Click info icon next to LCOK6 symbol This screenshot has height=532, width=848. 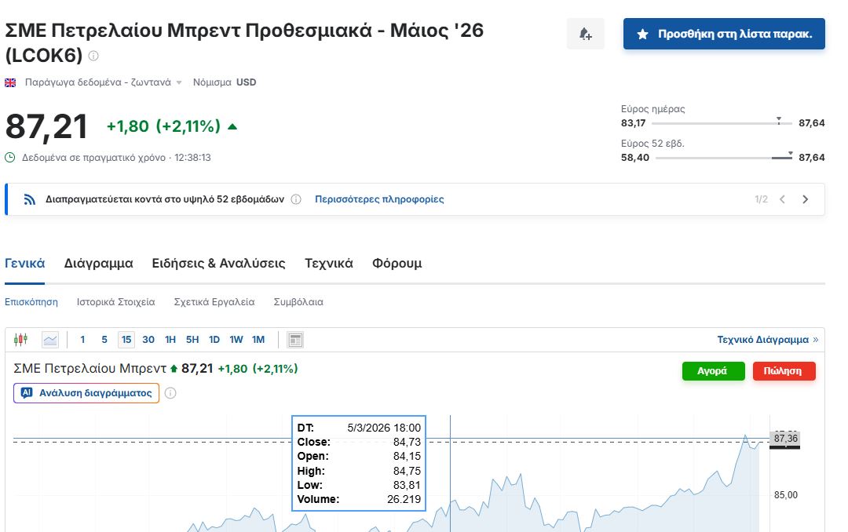(93, 56)
